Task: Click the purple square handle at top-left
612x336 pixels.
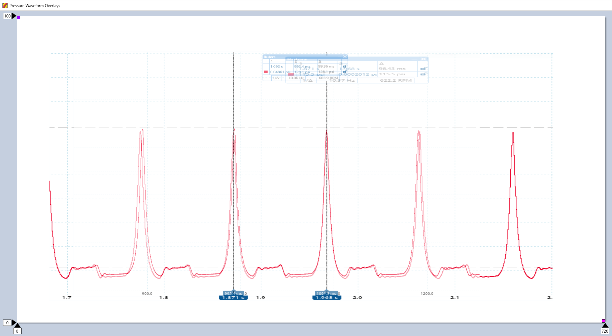Action: [x=19, y=17]
